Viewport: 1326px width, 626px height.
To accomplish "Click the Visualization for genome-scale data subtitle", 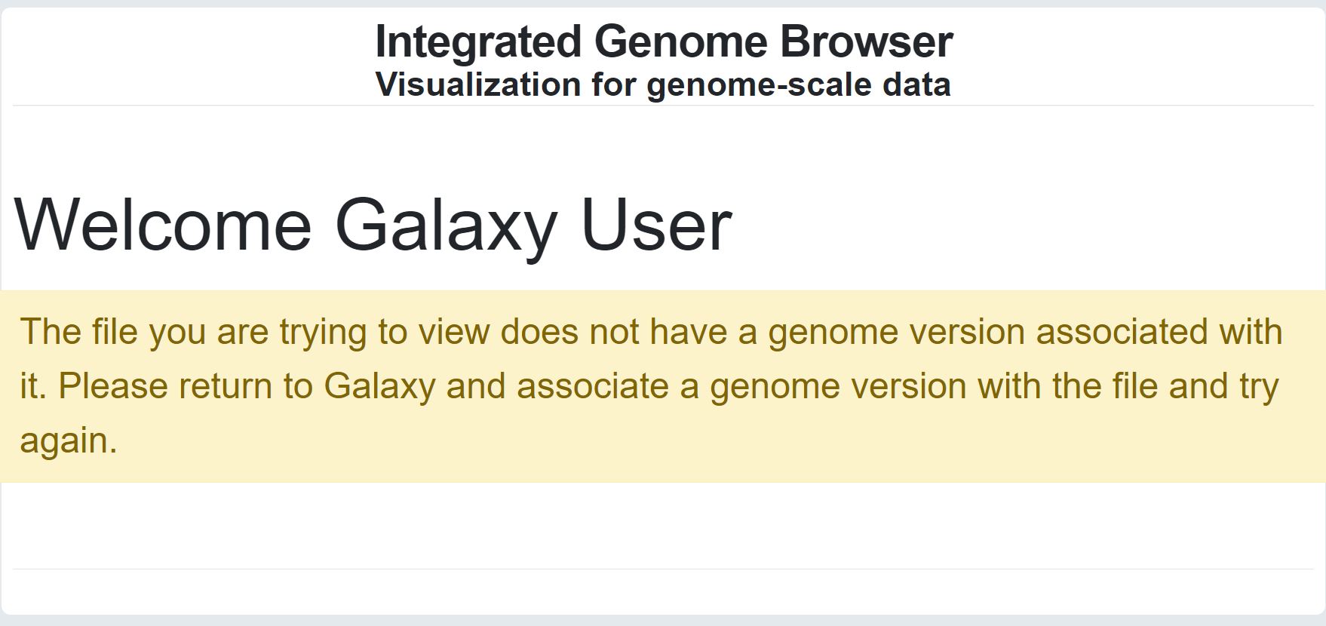I will pyautogui.click(x=663, y=84).
